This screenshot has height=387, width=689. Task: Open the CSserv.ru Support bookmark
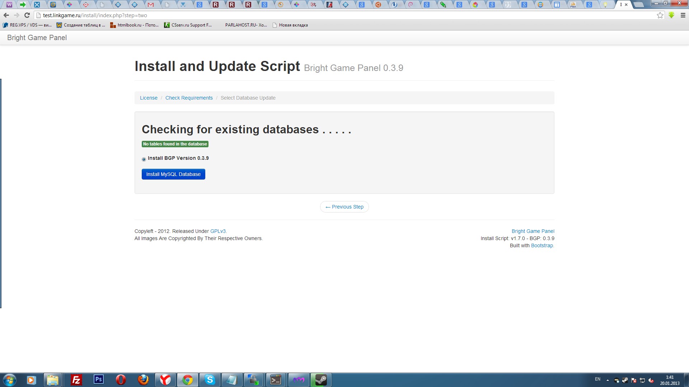tap(188, 25)
